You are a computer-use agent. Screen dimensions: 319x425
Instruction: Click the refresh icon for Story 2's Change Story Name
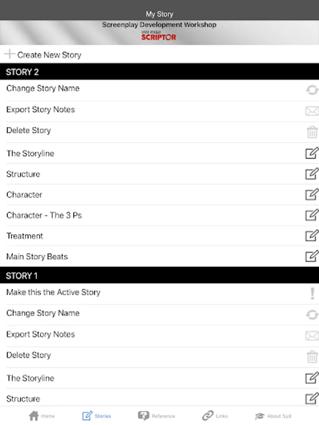point(312,90)
